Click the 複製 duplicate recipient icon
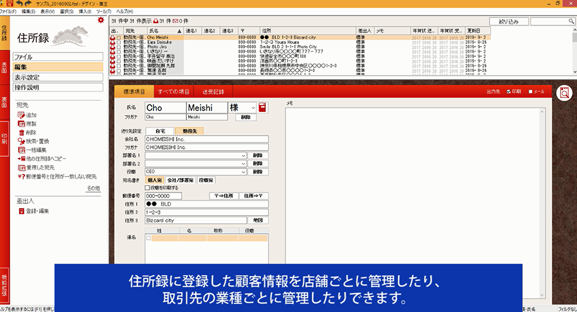 (21, 124)
